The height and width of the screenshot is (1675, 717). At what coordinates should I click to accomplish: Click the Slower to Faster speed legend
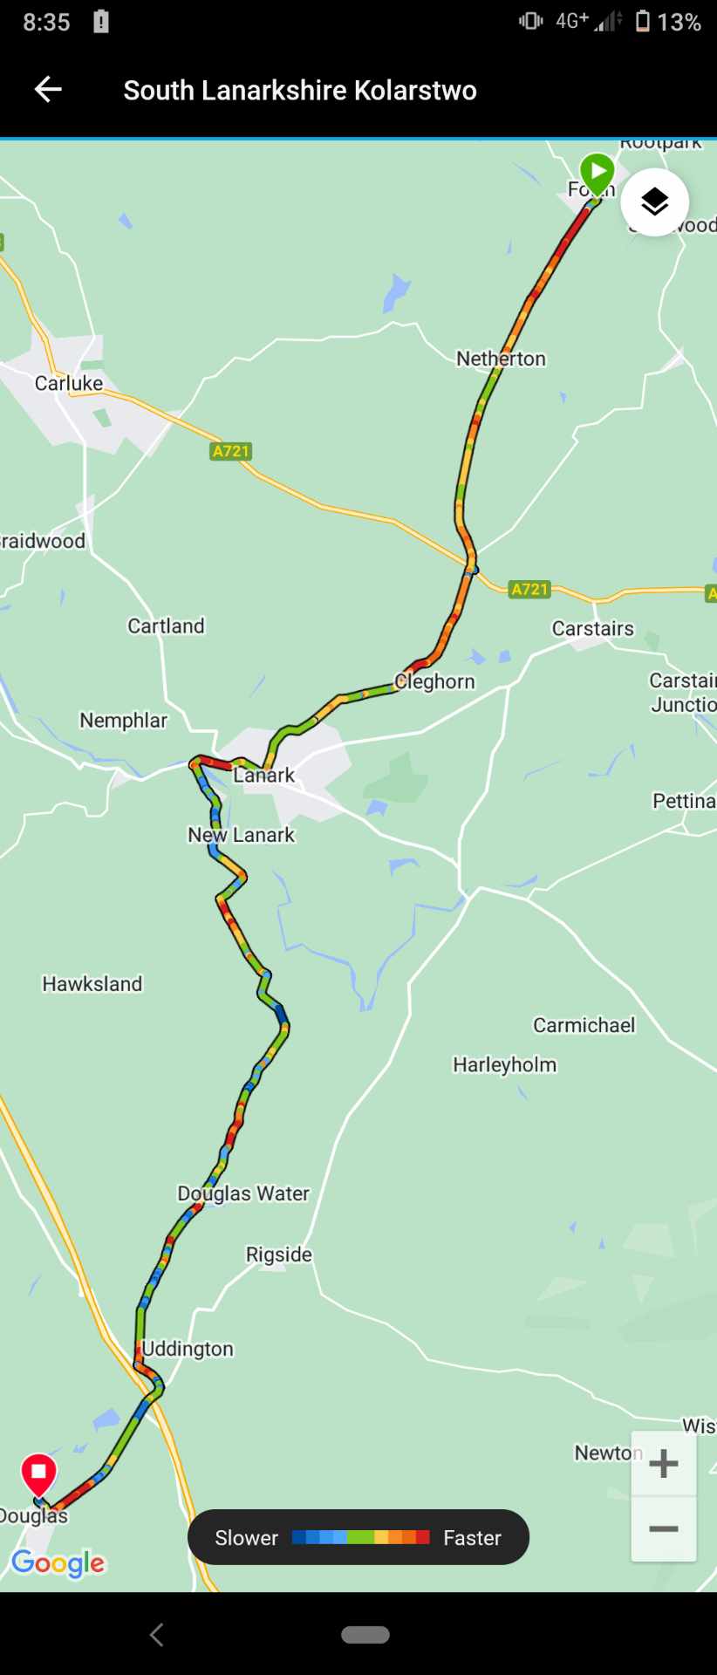358,1537
